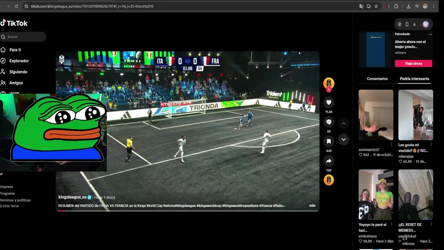Reload the page in Chrome
Image resolution: width=444 pixels, height=250 pixels.
(16, 6)
